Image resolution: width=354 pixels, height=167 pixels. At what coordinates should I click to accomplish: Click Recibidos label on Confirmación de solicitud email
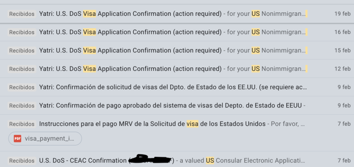coord(22,87)
